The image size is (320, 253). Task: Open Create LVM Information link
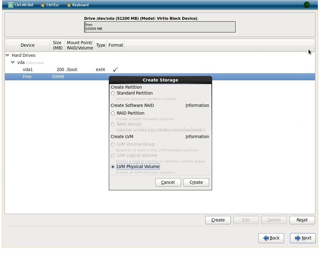(197, 137)
